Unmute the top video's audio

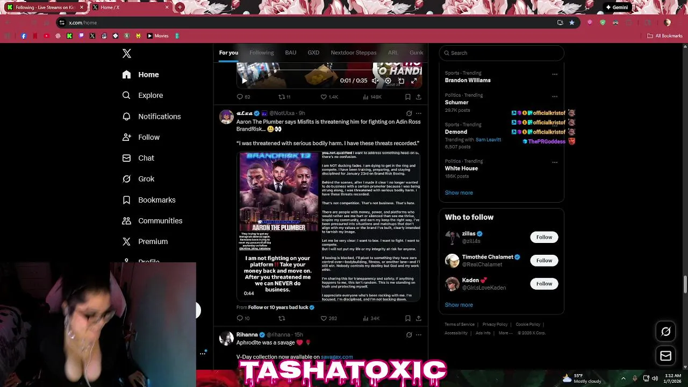(375, 81)
